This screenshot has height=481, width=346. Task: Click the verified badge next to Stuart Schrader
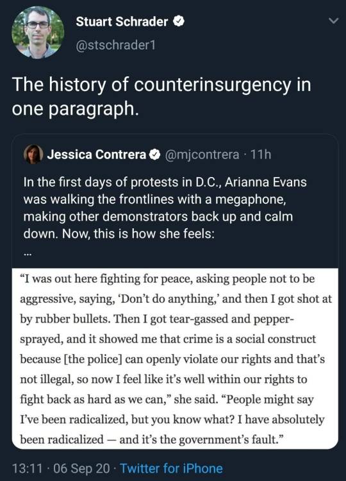(x=179, y=21)
